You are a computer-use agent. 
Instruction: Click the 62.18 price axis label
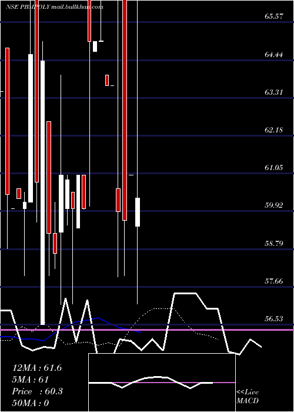(x=274, y=130)
